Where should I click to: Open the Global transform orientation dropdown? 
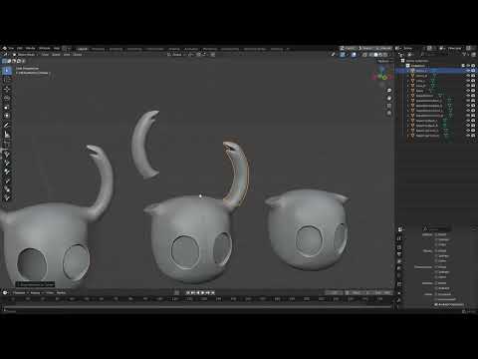point(176,55)
